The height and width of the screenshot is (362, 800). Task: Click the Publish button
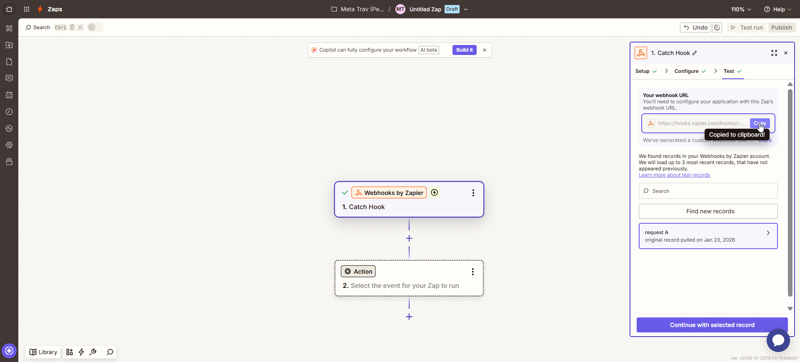[782, 27]
